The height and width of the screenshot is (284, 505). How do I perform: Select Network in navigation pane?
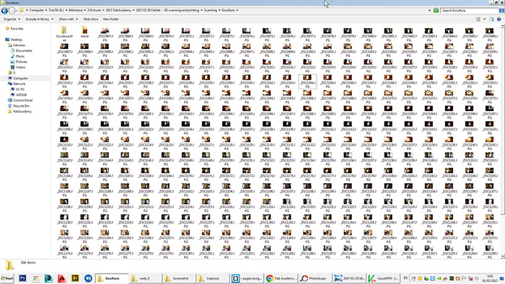[x=19, y=84]
